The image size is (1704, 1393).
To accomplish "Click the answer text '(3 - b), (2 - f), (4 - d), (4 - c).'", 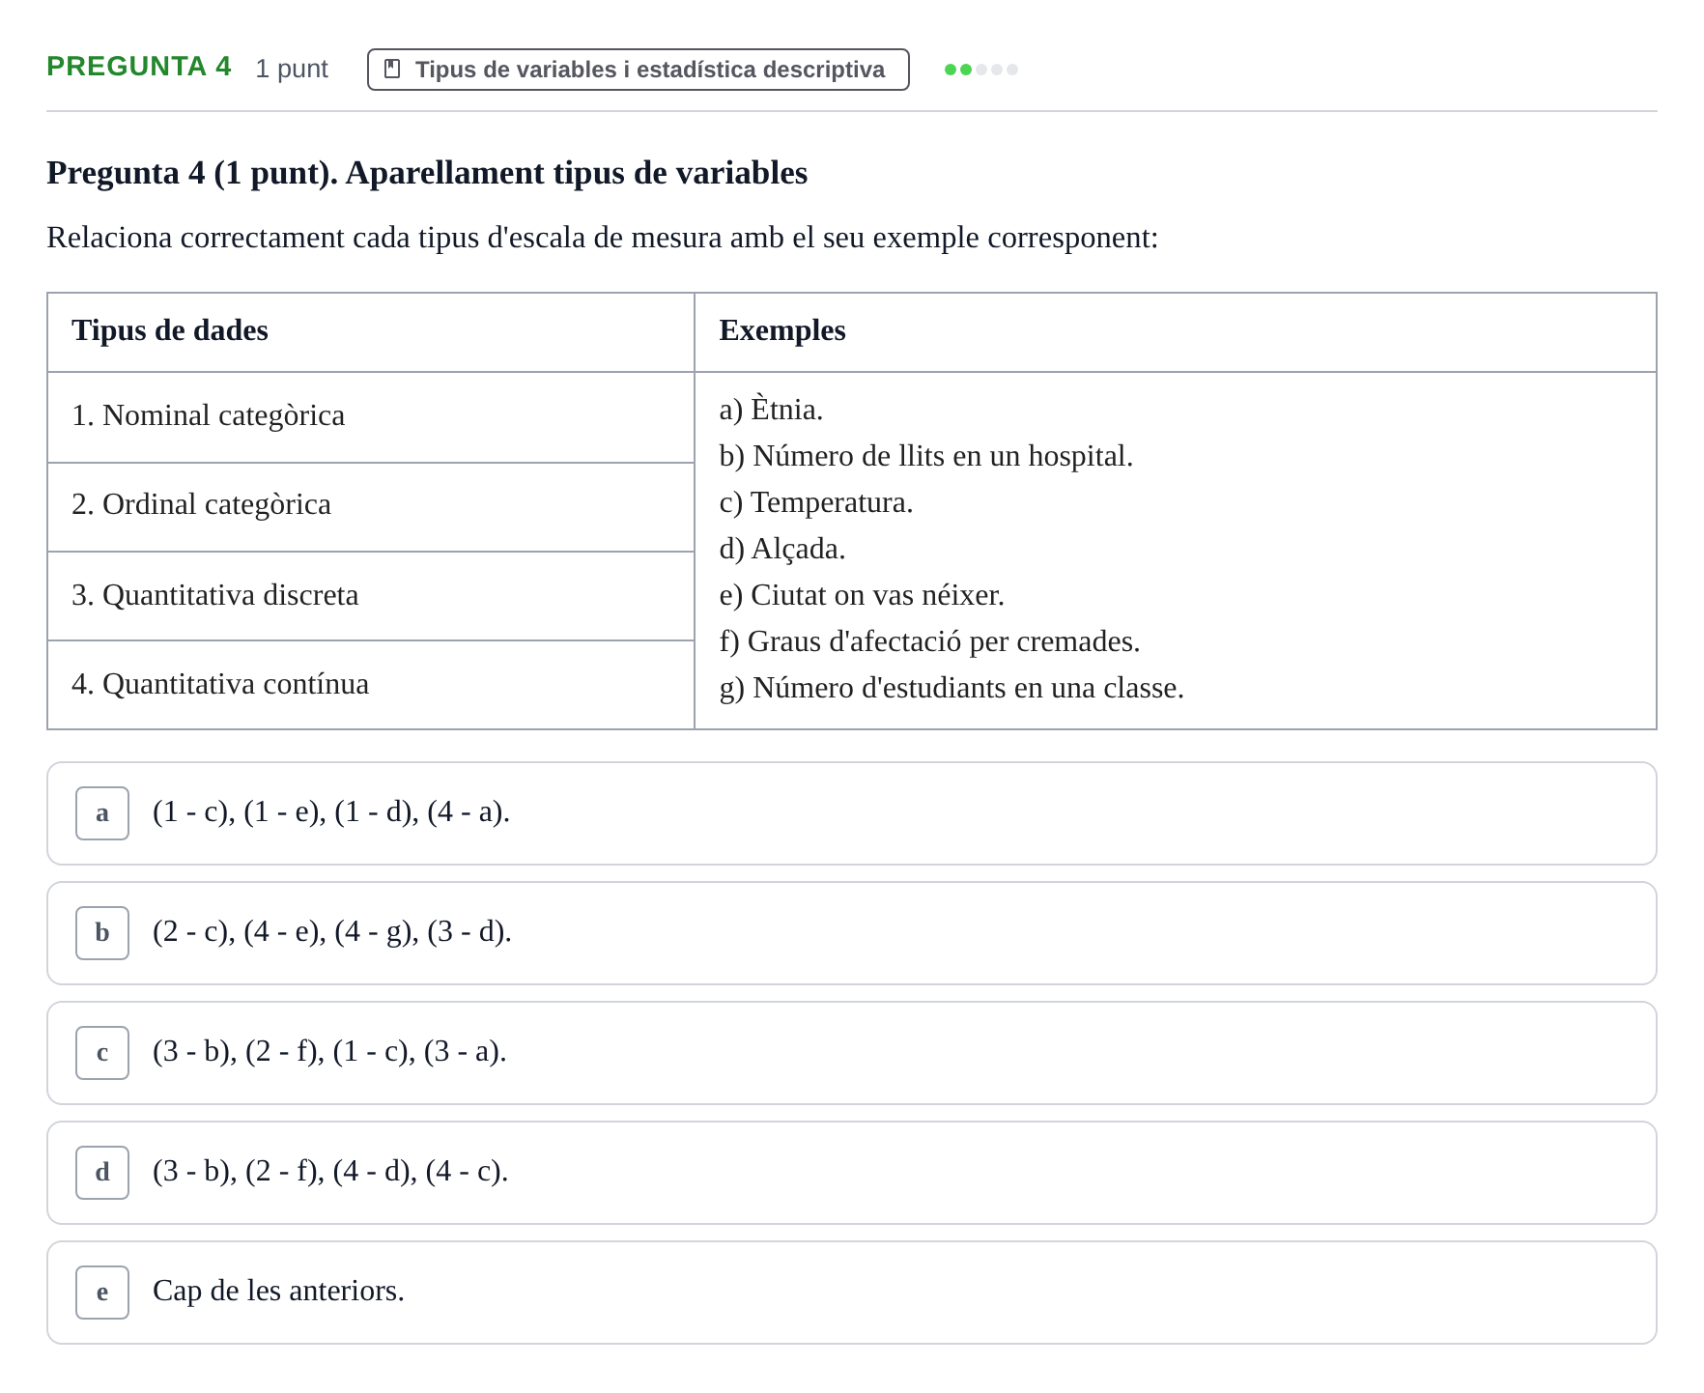I will click(330, 1171).
